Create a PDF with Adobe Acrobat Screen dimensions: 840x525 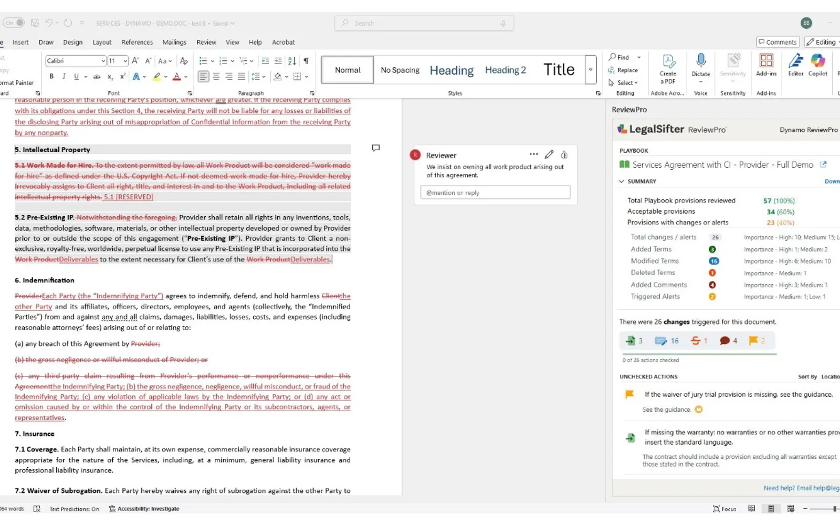pyautogui.click(x=668, y=69)
